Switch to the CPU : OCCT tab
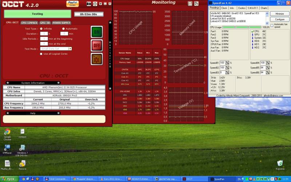Viewport: 291px width, 182px height. (x=12, y=23)
